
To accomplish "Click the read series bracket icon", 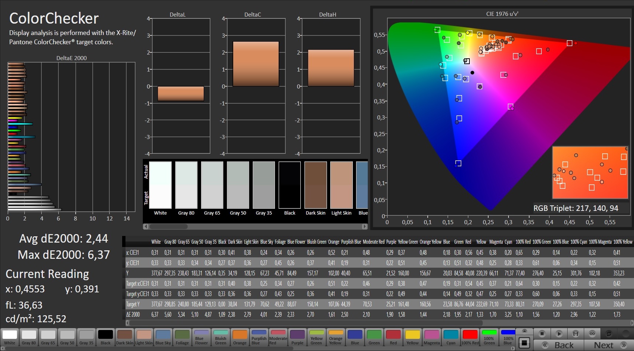I will (x=575, y=334).
